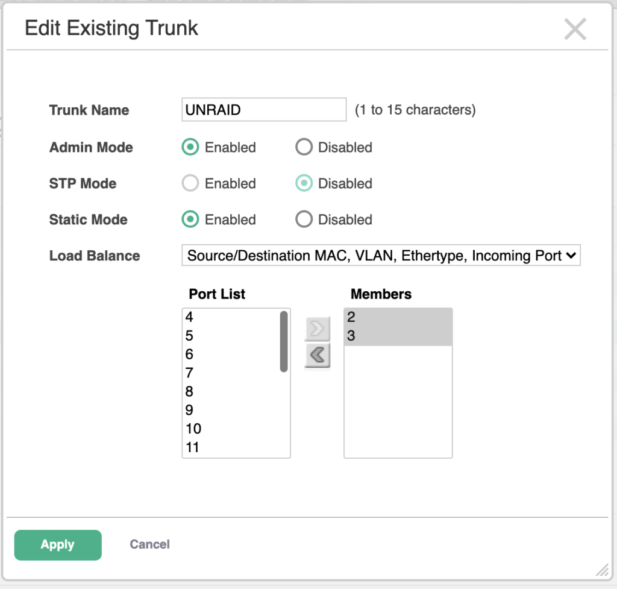Open the Load Balance dropdown
Screen dimensions: 617x589
(380, 256)
